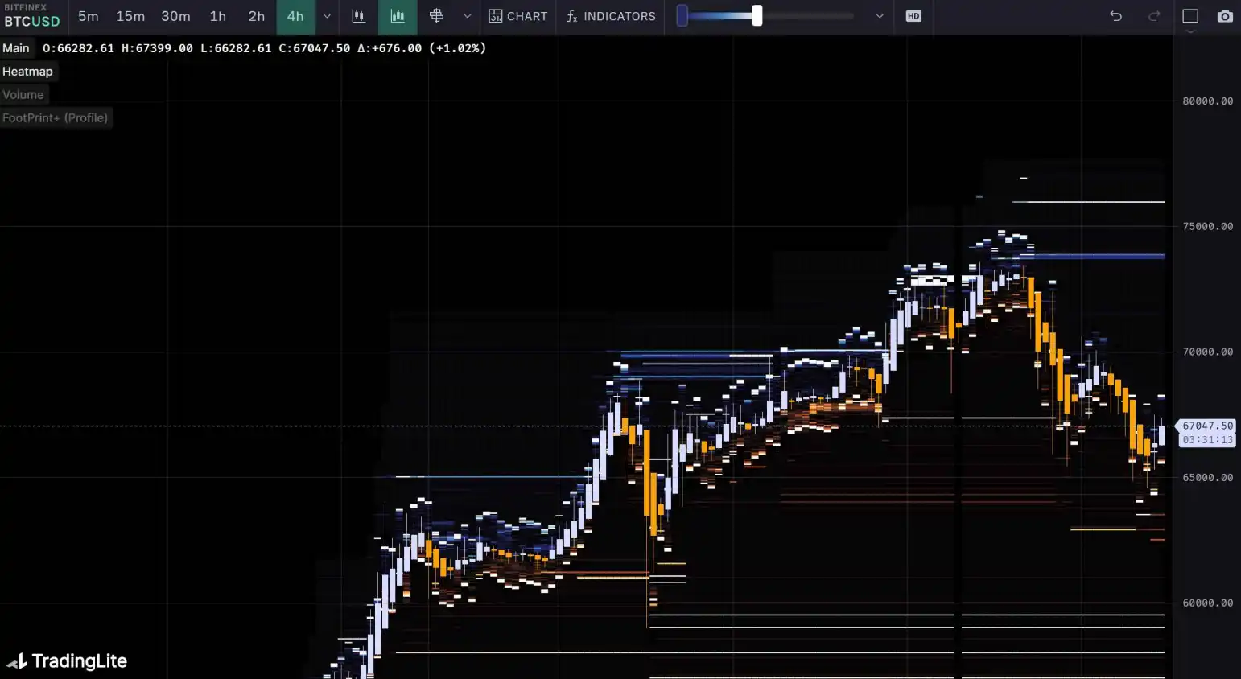Viewport: 1241px width, 679px height.
Task: Select the 1h timeframe
Action: pos(217,16)
